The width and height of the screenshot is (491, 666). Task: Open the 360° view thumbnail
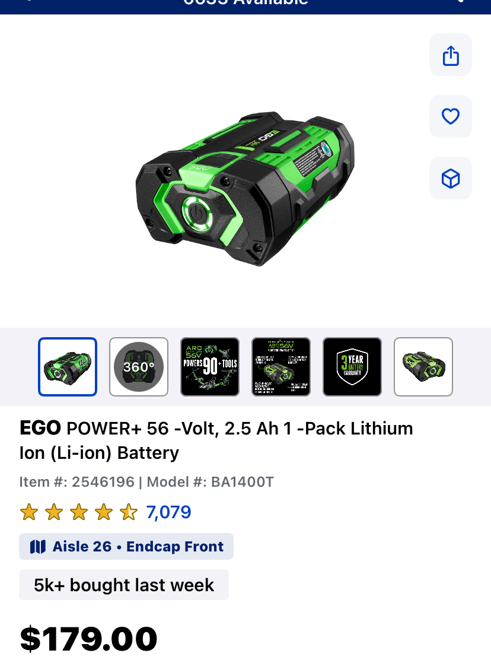139,367
